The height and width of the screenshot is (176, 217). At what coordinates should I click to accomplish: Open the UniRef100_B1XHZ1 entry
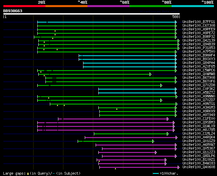point(199,160)
